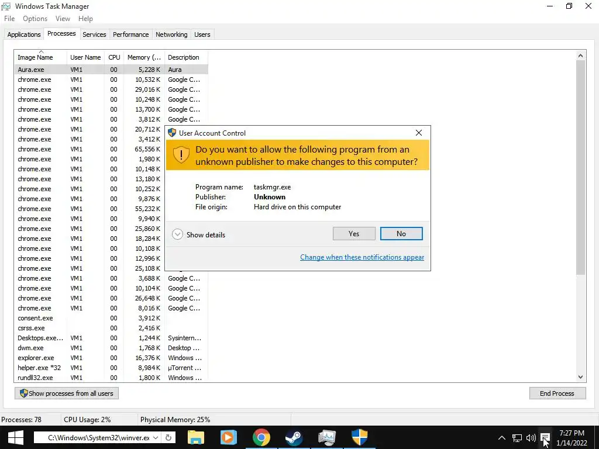Open the Windows Start menu
The height and width of the screenshot is (449, 599).
(x=15, y=437)
